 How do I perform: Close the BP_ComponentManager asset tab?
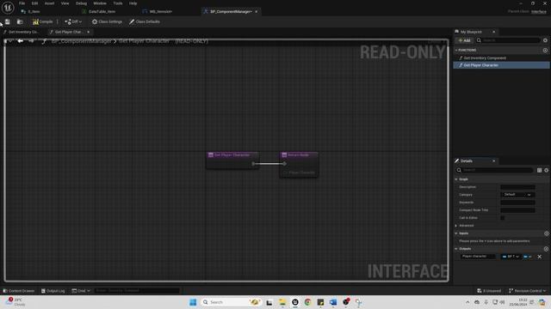coord(257,11)
